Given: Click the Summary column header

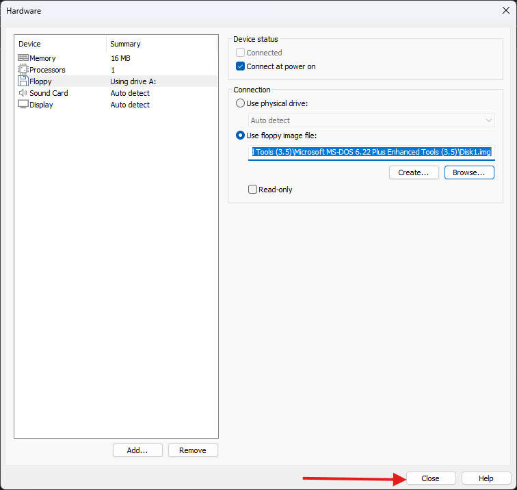Looking at the screenshot, I should (x=162, y=44).
